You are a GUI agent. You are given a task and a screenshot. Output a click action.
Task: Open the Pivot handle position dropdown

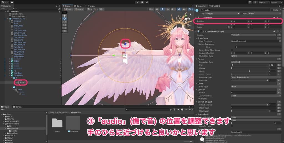pyautogui.click(x=69, y=9)
